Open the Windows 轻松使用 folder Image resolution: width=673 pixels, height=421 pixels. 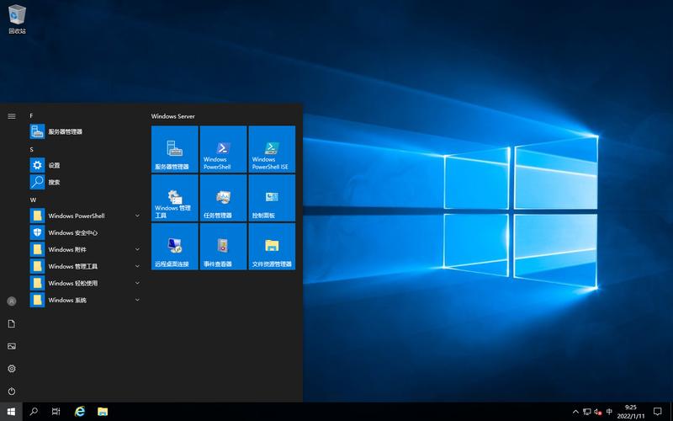click(86, 283)
